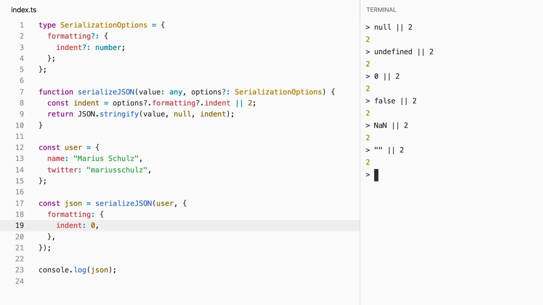Click the 'false || 2' terminal entry
The height and width of the screenshot is (305, 543).
(395, 101)
